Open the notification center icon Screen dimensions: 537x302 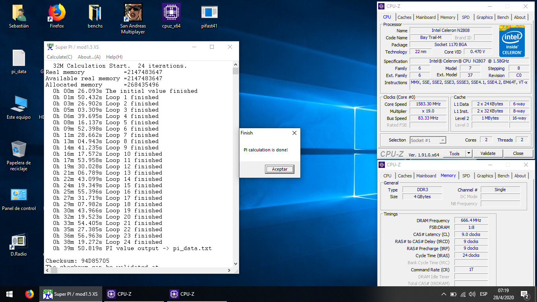[x=524, y=294]
